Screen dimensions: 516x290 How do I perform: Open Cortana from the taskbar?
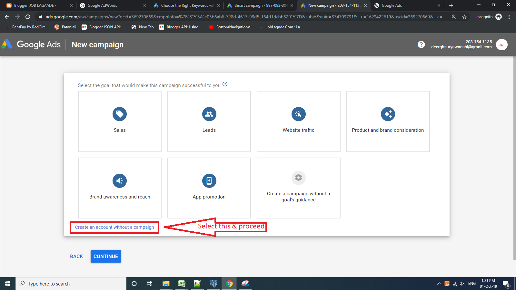[x=134, y=284]
